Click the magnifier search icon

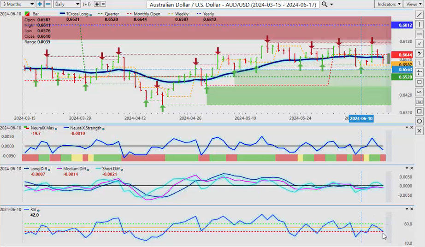click(x=325, y=4)
